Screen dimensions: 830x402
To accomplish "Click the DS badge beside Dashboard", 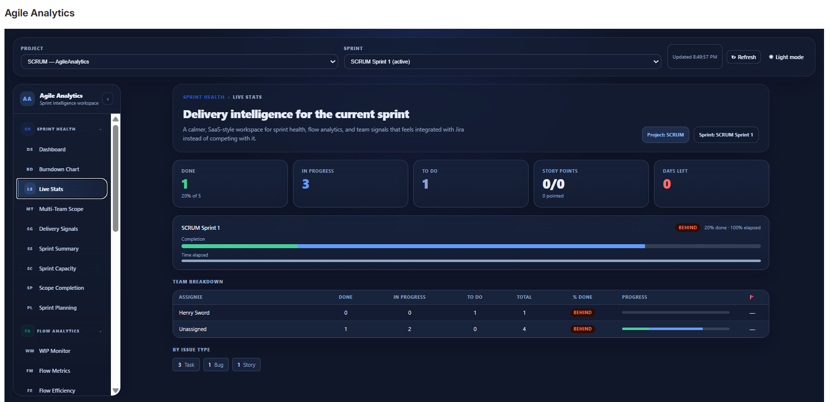I will (30, 149).
